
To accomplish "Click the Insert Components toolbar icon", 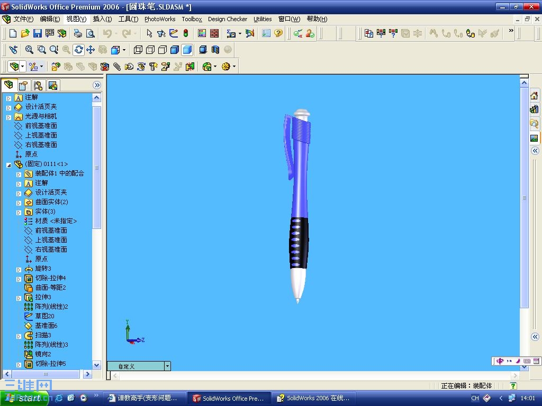I will click(x=56, y=66).
